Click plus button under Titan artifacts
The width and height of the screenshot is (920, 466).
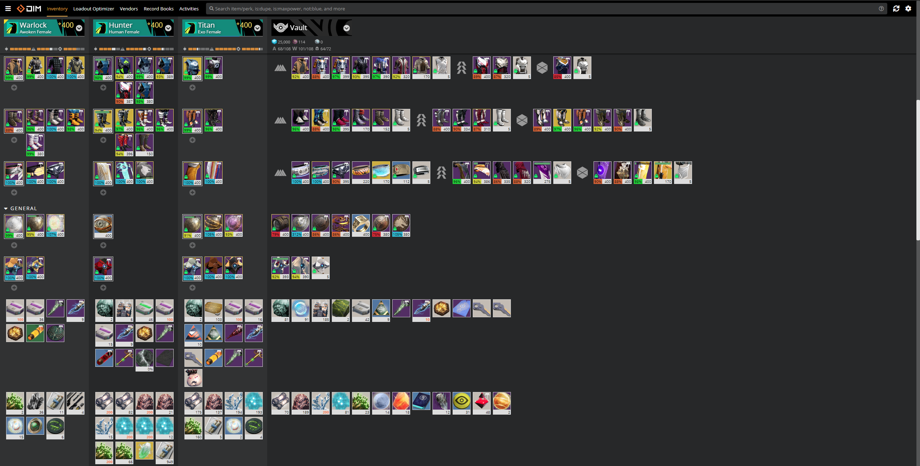(x=192, y=245)
